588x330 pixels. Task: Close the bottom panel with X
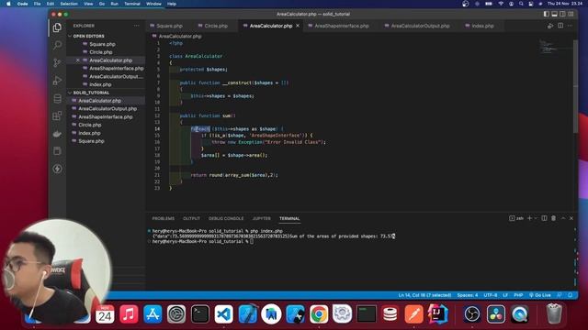click(571, 218)
